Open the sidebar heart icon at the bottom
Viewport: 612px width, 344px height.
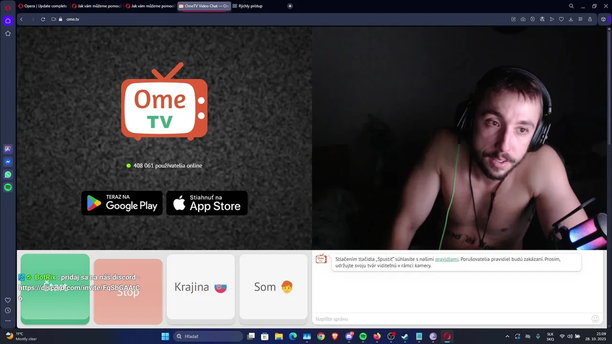tap(8, 300)
